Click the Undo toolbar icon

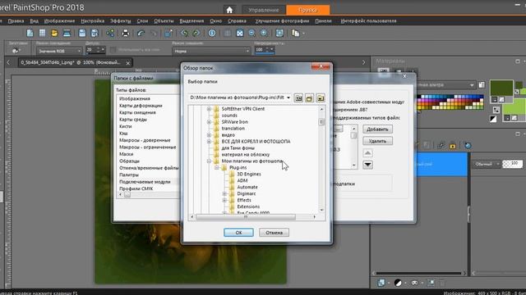point(141,33)
